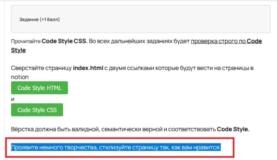Click the word 'notion' in the paragraph

[20, 77]
